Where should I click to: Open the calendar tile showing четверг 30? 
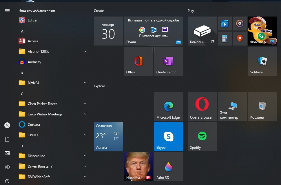click(x=108, y=31)
